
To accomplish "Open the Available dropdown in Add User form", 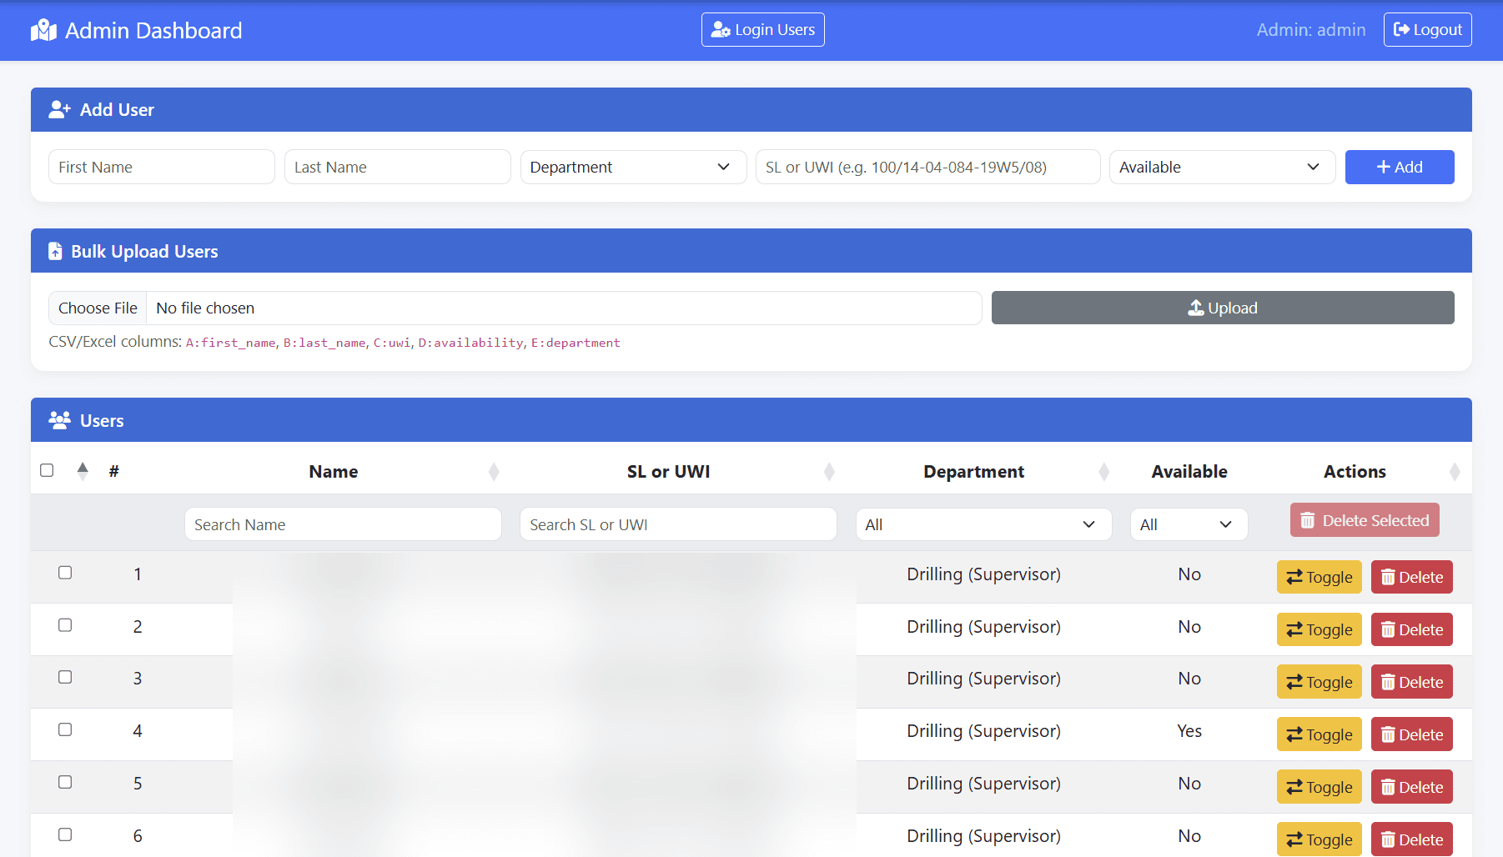I will [1221, 167].
